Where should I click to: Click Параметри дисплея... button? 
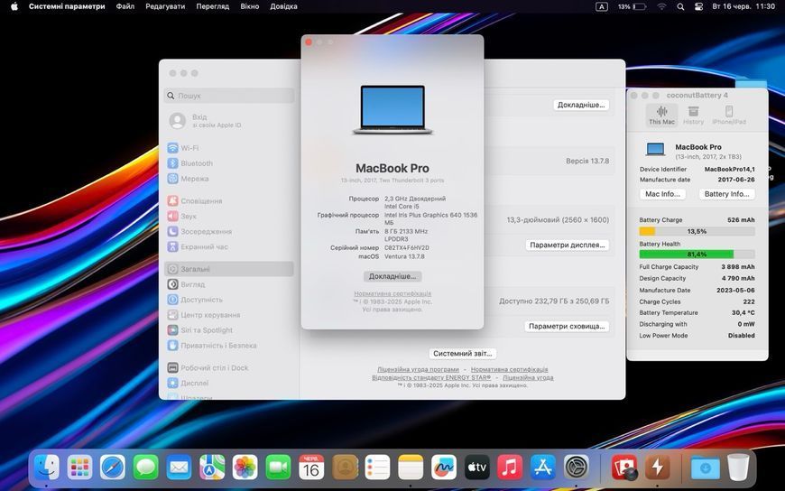point(568,245)
